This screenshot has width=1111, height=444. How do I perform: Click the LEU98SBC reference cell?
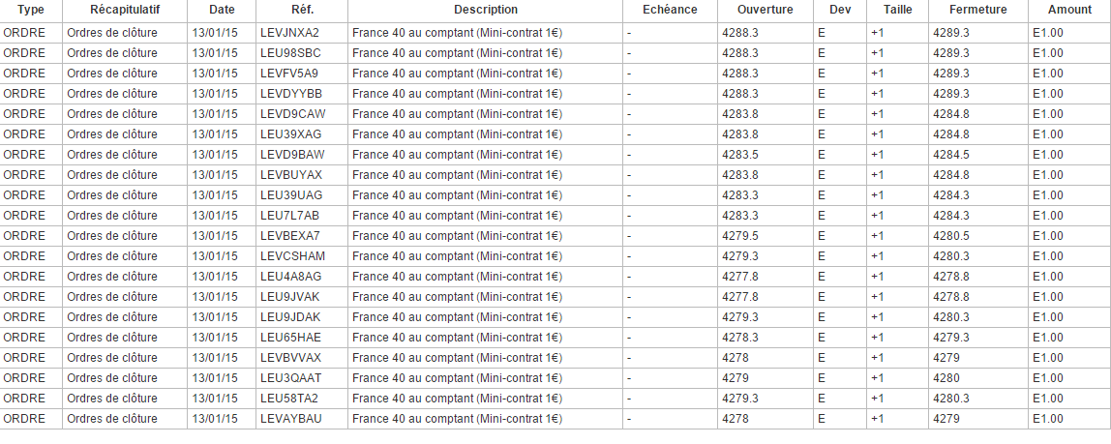coord(290,53)
